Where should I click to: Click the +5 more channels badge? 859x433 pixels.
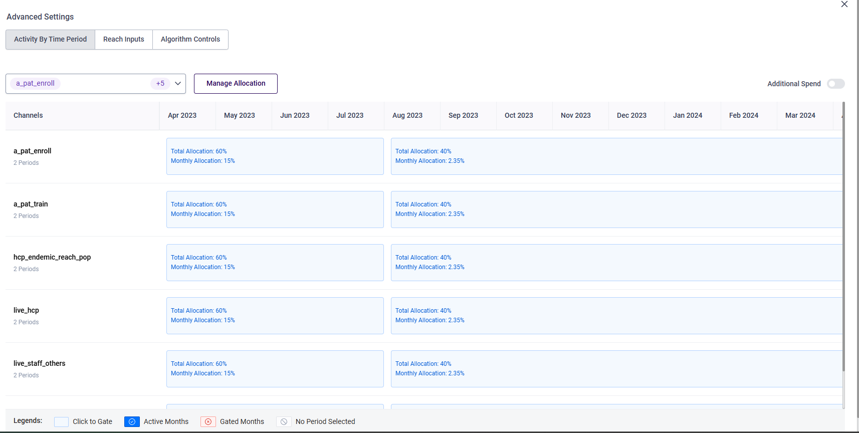click(160, 84)
